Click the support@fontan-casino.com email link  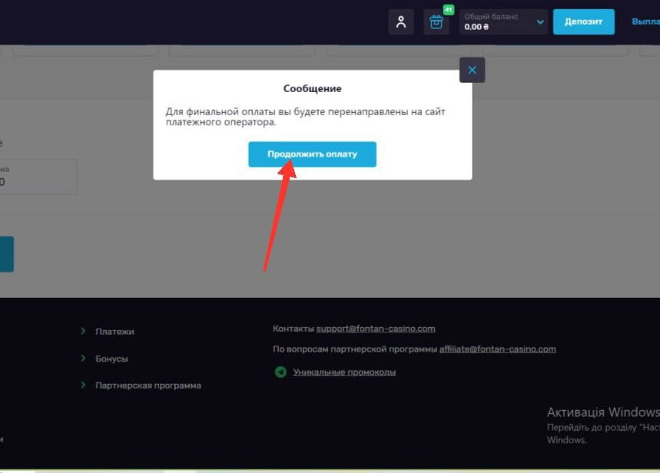coord(376,329)
